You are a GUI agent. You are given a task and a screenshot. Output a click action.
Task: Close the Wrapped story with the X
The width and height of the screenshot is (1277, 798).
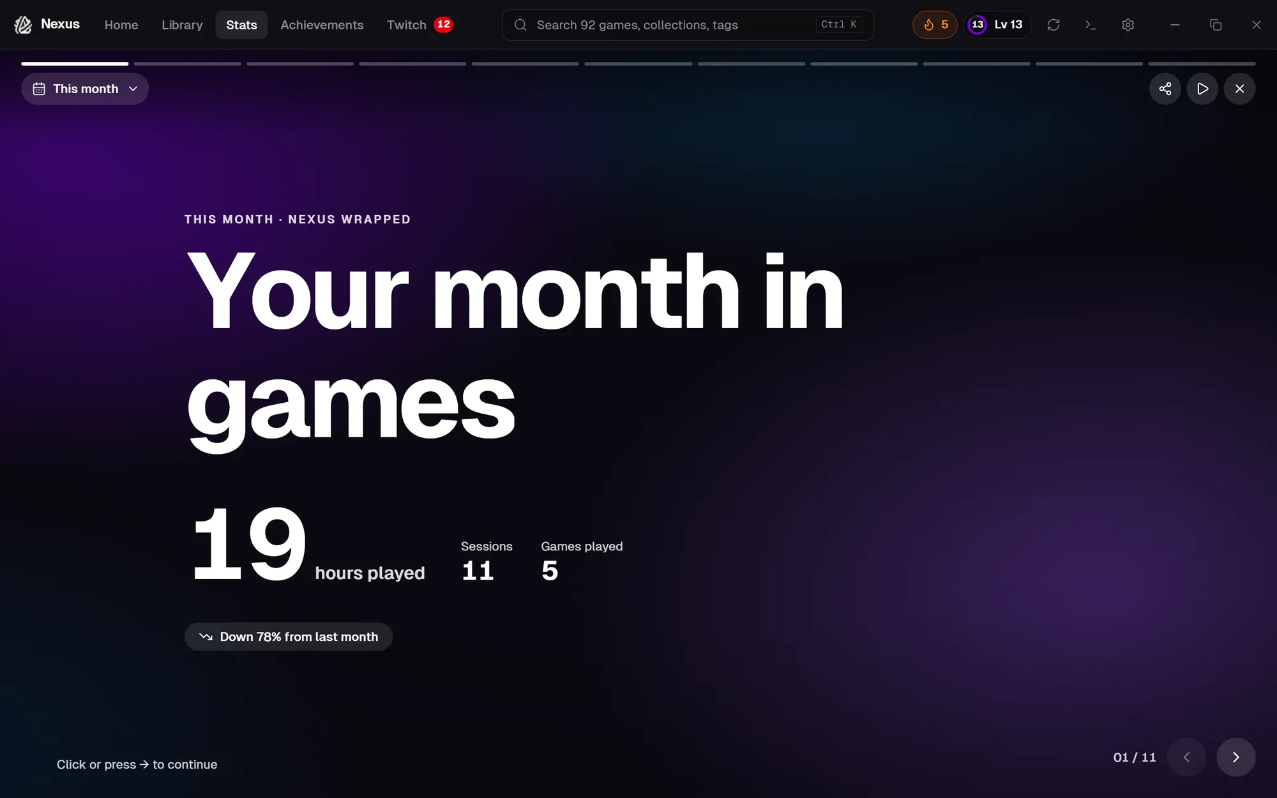tap(1239, 89)
